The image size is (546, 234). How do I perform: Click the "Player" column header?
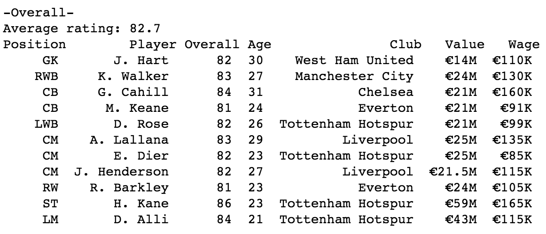point(153,45)
